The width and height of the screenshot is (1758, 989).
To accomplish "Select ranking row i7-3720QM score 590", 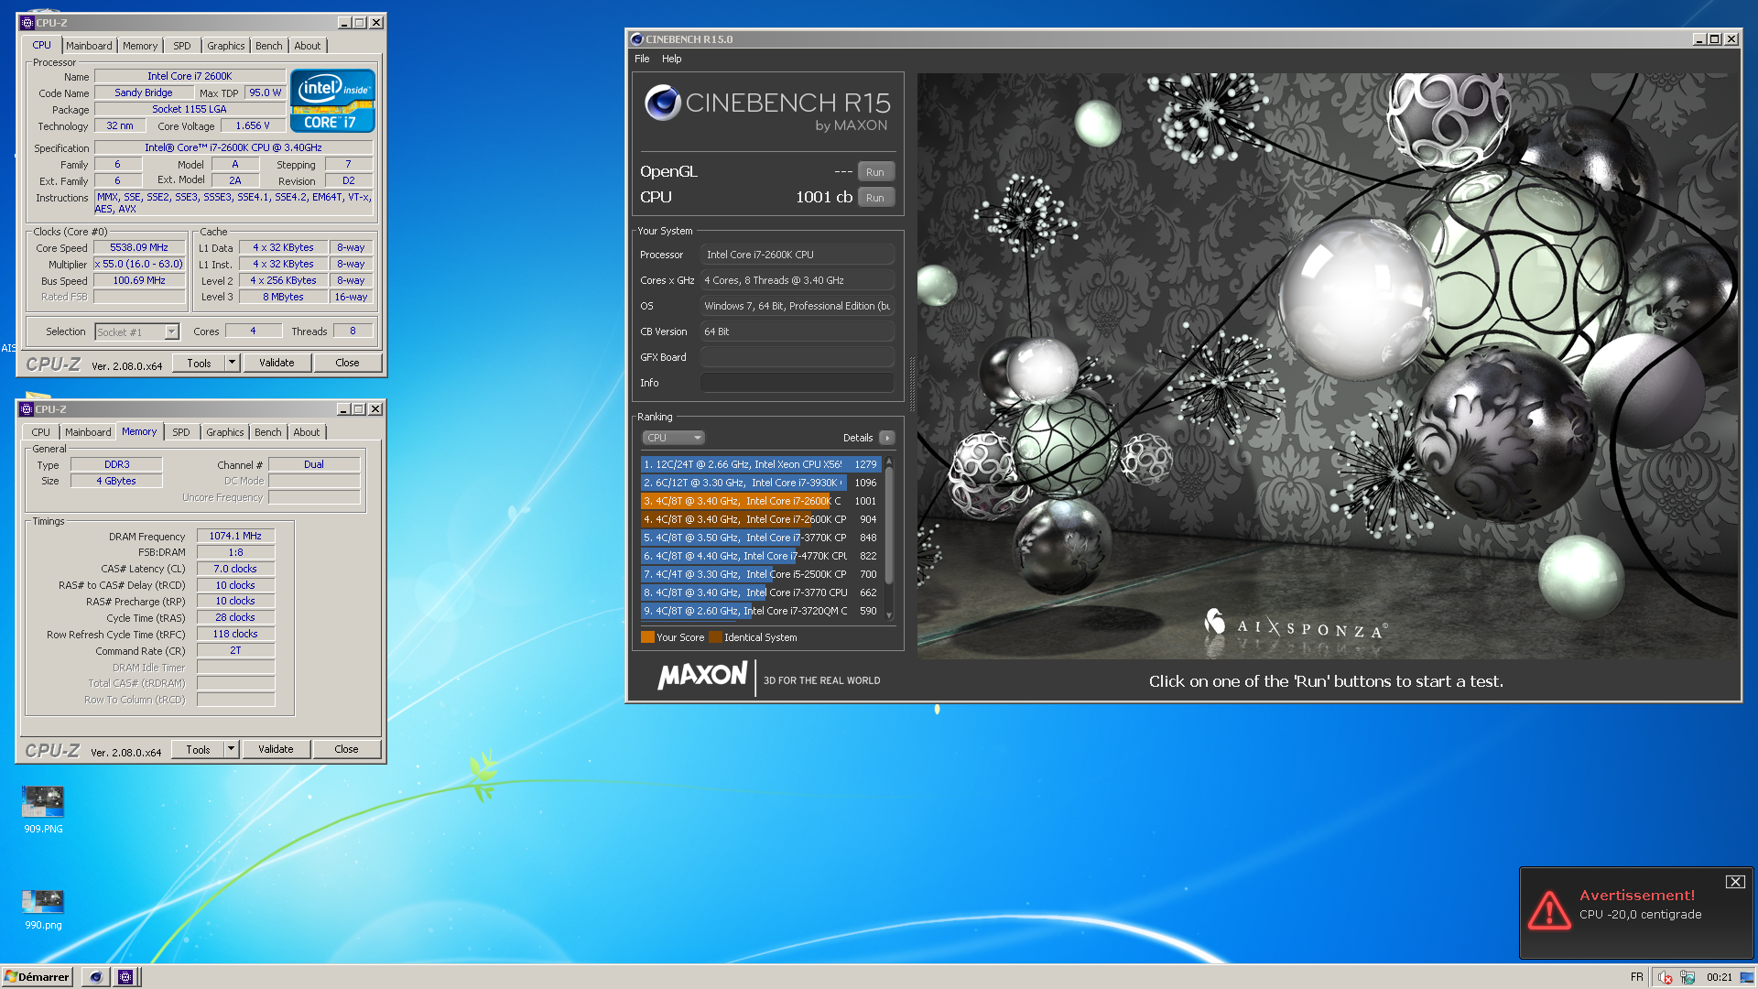I will 761,611.
